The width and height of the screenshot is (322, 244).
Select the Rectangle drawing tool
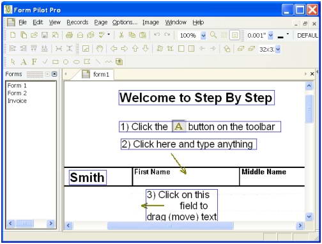56,62
